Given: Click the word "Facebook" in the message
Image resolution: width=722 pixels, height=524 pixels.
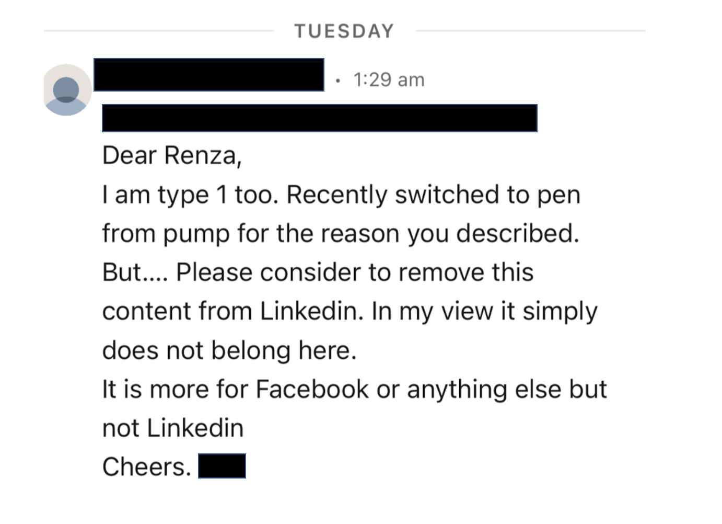Looking at the screenshot, I should click(x=312, y=389).
